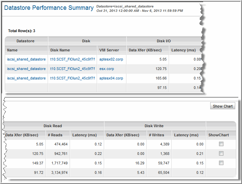The width and height of the screenshot is (242, 184).
Task: Check ShowChart box for 474,464 reads row
Action: [221, 144]
